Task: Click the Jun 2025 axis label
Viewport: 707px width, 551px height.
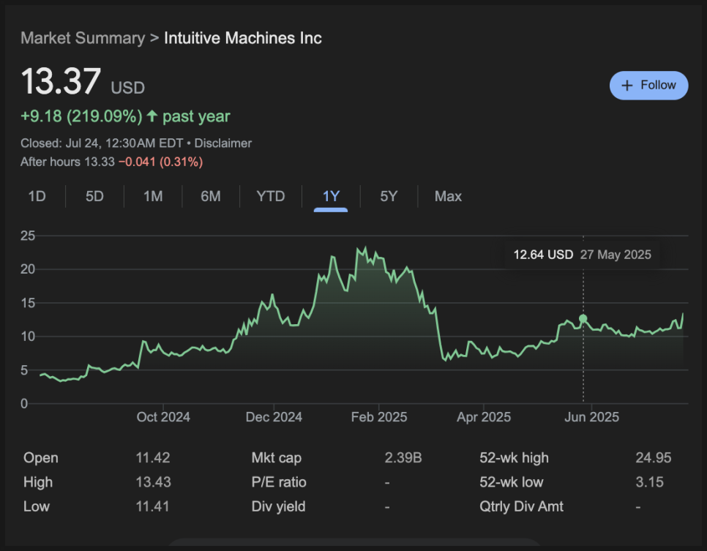Action: [x=591, y=417]
